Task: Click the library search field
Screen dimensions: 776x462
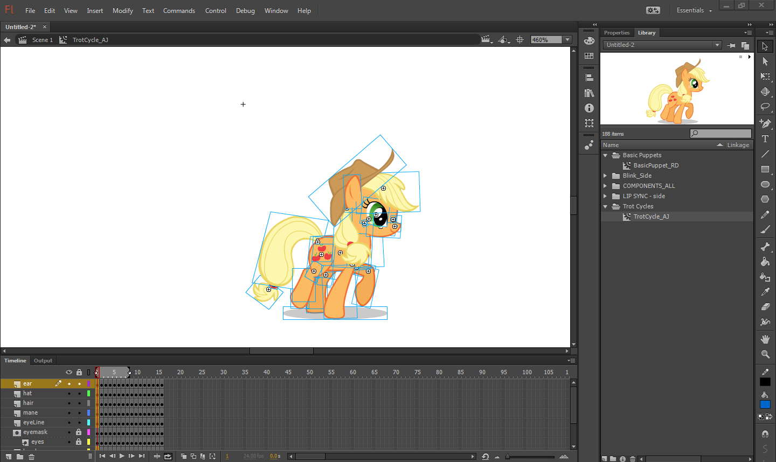Action: (720, 134)
